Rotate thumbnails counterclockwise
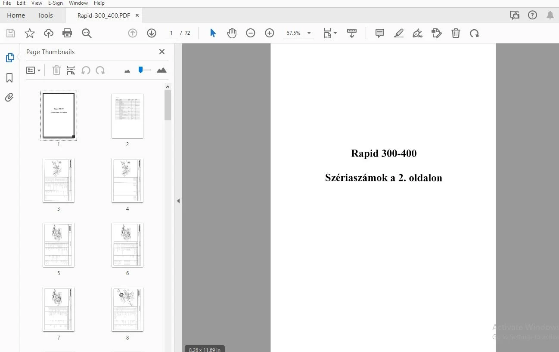 click(x=86, y=70)
